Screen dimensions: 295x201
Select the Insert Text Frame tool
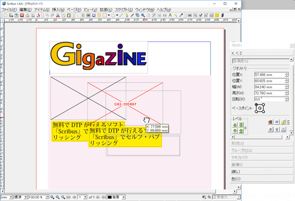83,15
